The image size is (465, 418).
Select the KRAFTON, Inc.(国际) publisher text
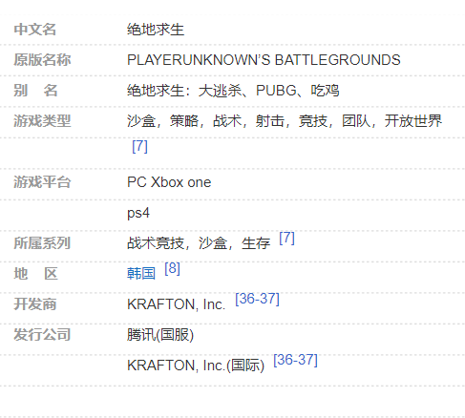pos(196,366)
